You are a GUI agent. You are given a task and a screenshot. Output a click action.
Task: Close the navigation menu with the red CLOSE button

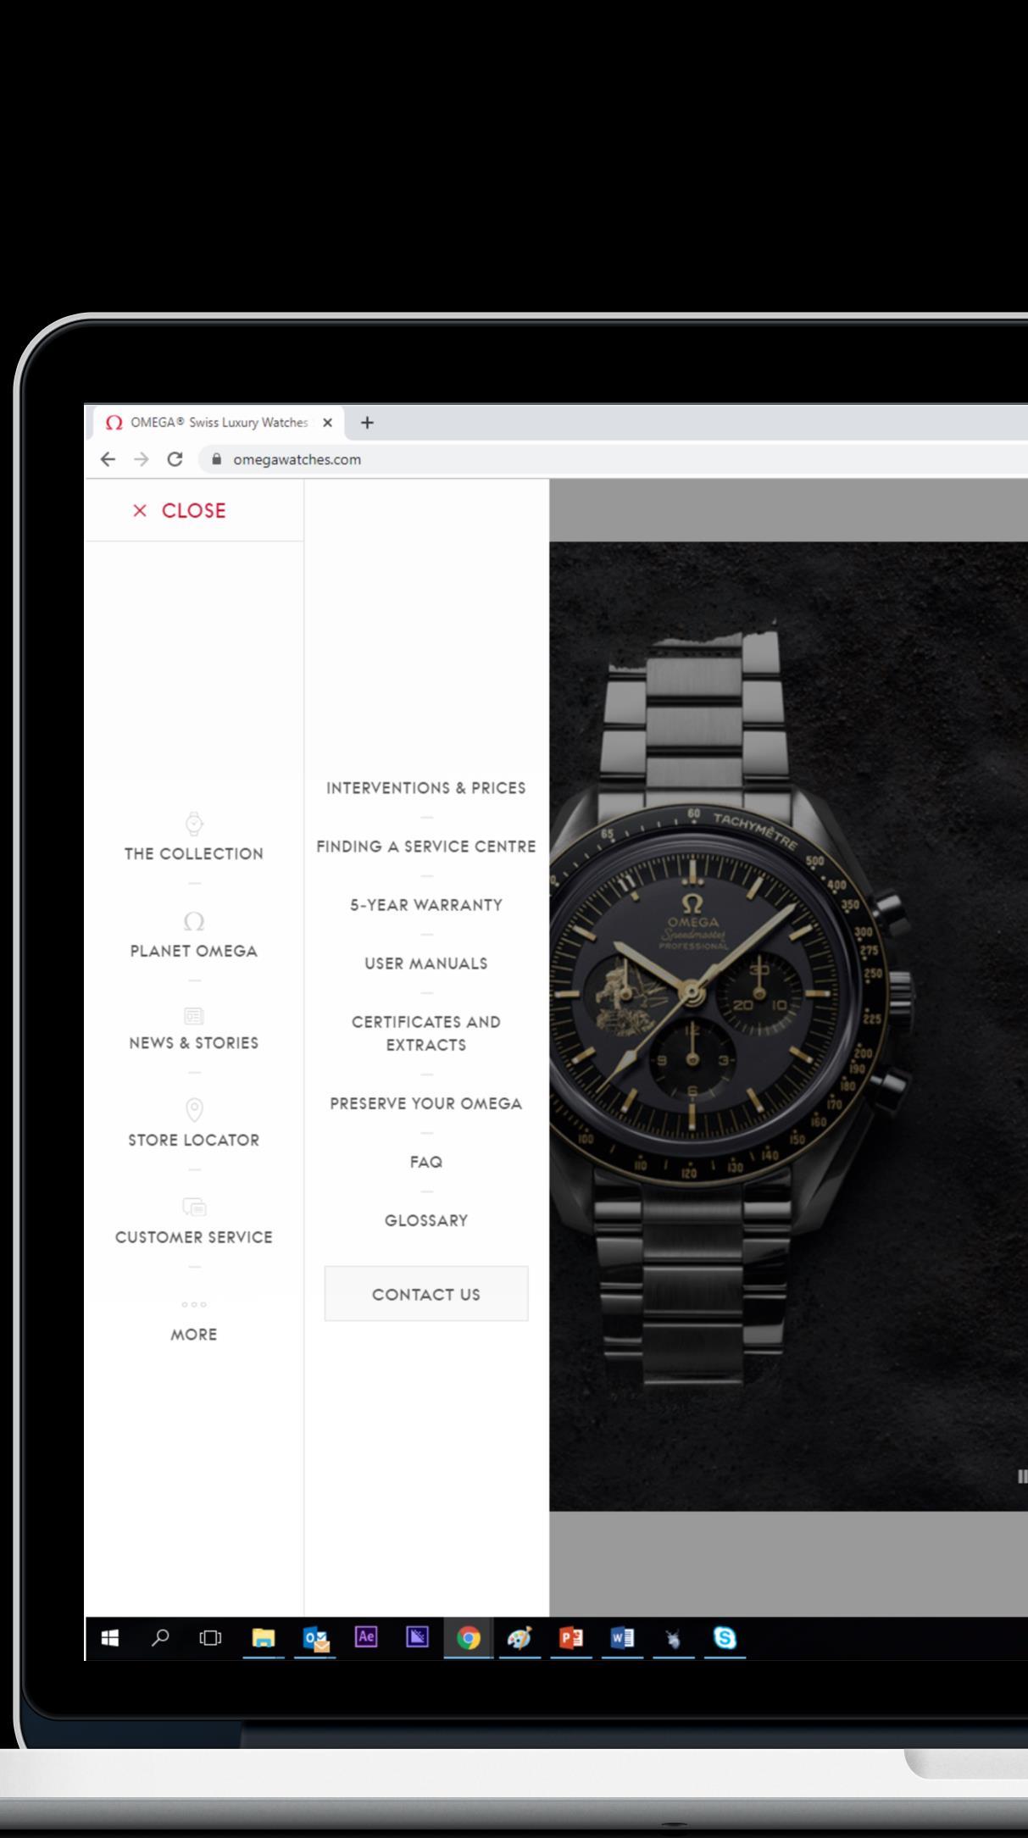click(x=180, y=511)
